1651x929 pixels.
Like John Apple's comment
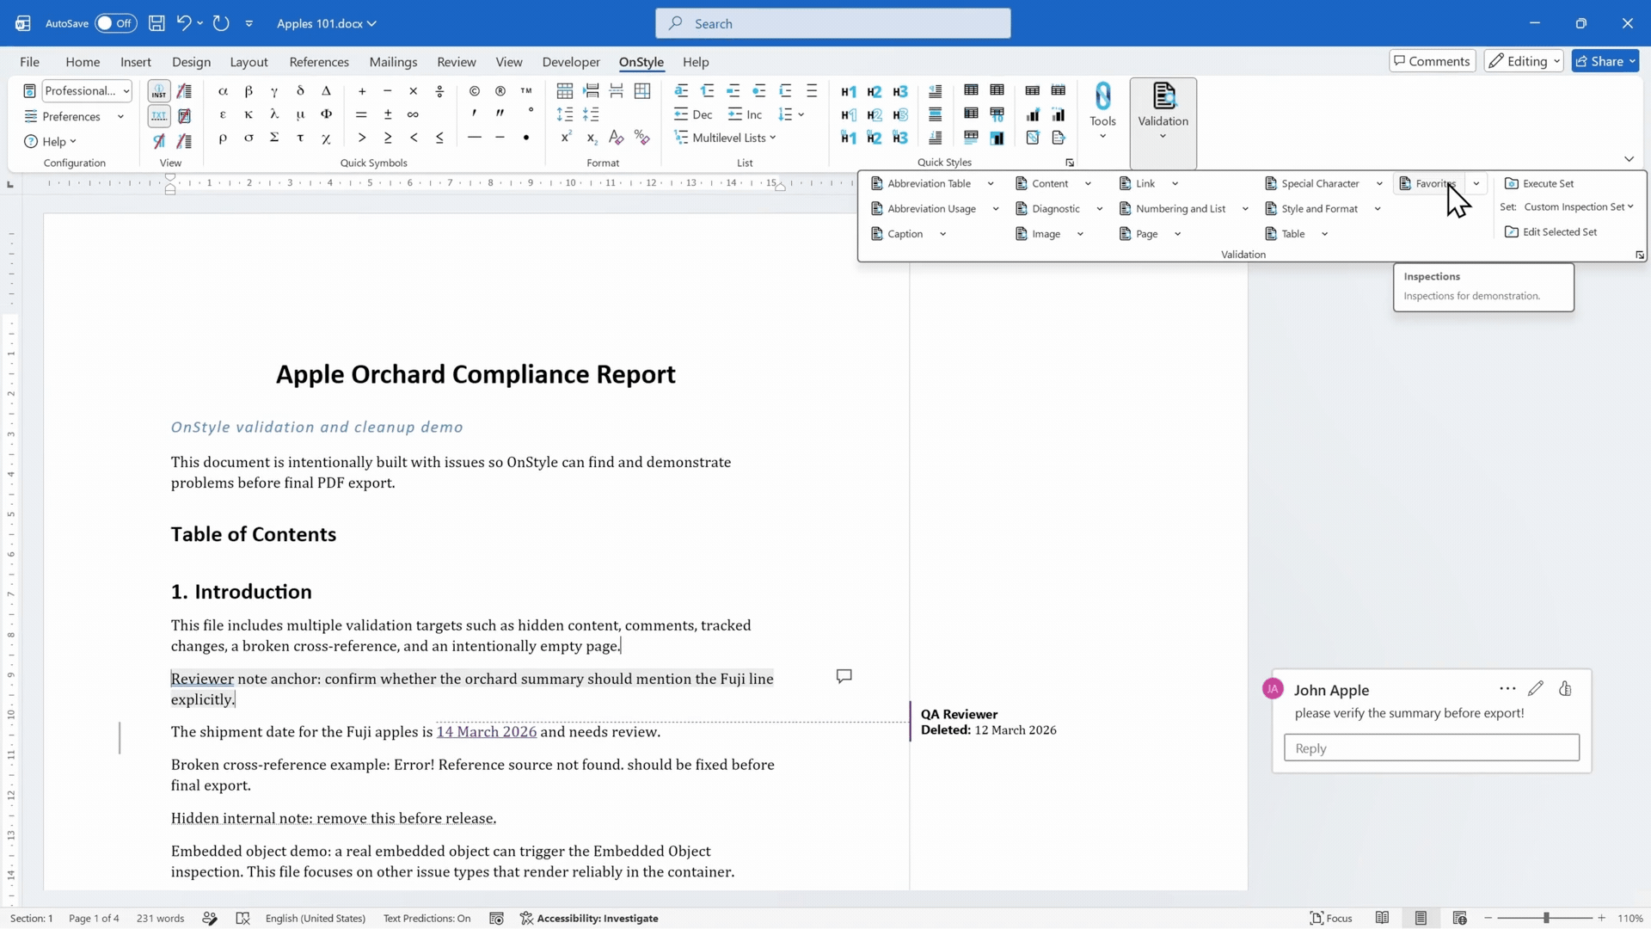pyautogui.click(x=1565, y=688)
